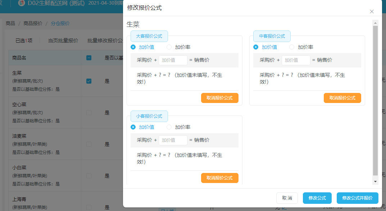Viewport: 386px width, 211px height.
Task: Focus 加价值 input in 大客报价公式
Action: click(173, 60)
